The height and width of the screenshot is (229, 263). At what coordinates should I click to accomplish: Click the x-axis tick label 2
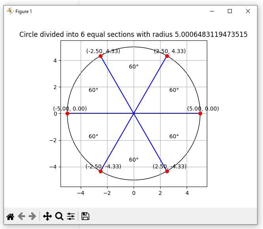pos(160,193)
